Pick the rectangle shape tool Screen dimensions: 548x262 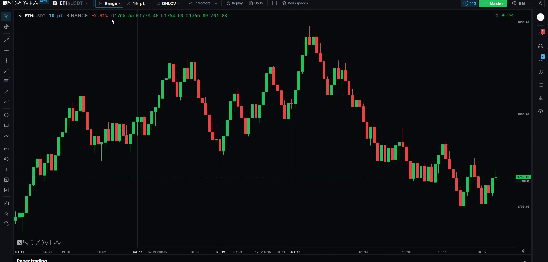coord(6,125)
